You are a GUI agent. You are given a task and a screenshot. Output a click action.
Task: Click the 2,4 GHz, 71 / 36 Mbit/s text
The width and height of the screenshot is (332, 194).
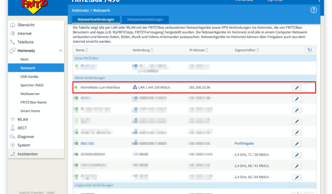(x=251, y=155)
